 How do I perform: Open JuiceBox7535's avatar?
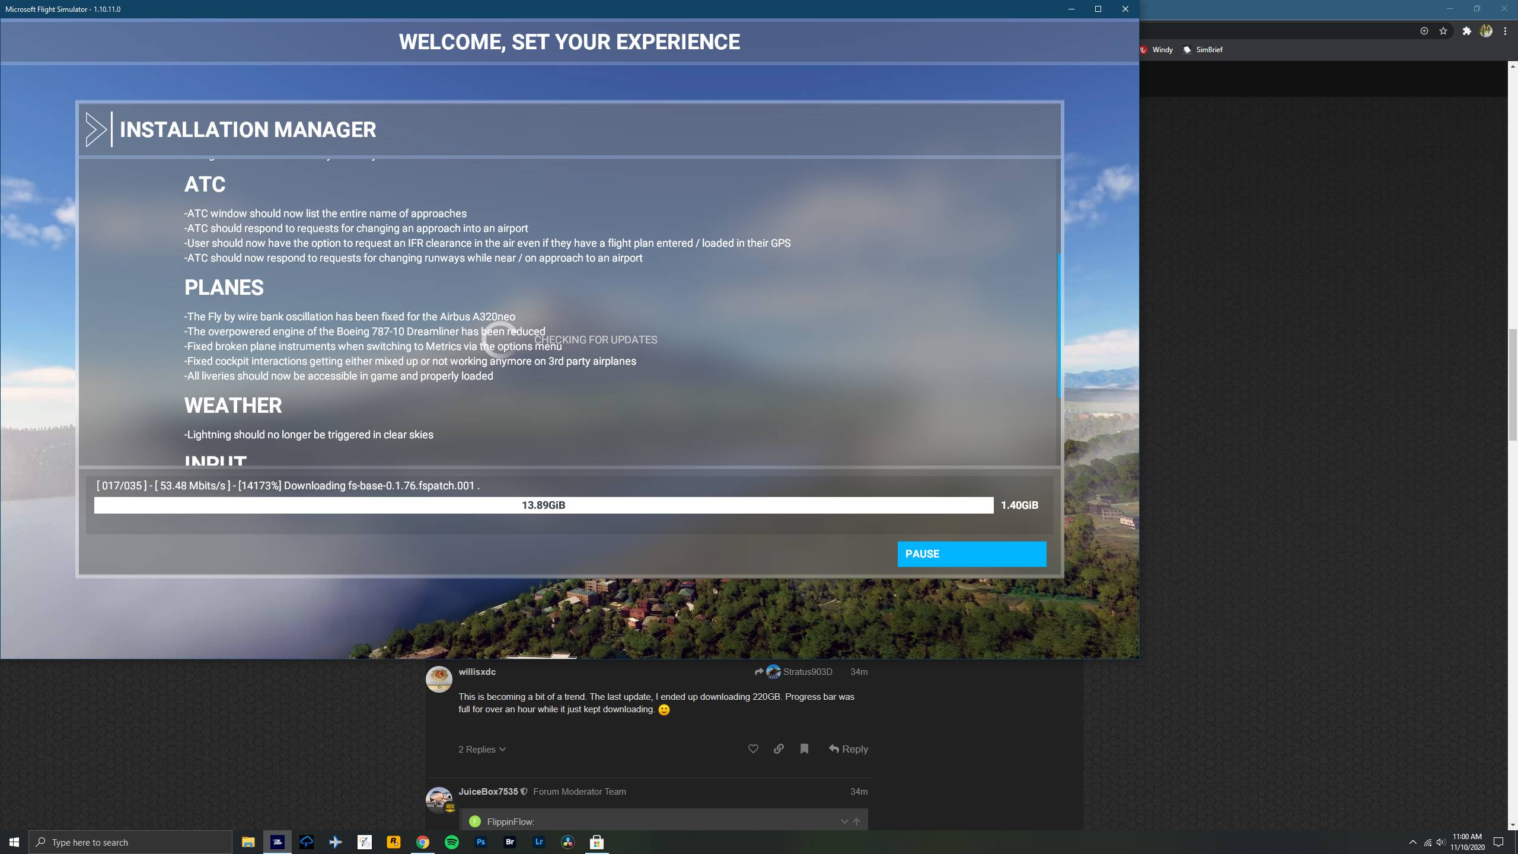coord(439,799)
